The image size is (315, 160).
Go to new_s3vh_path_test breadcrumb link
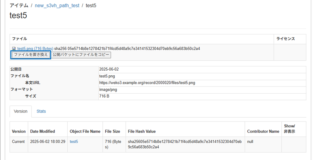click(x=57, y=6)
